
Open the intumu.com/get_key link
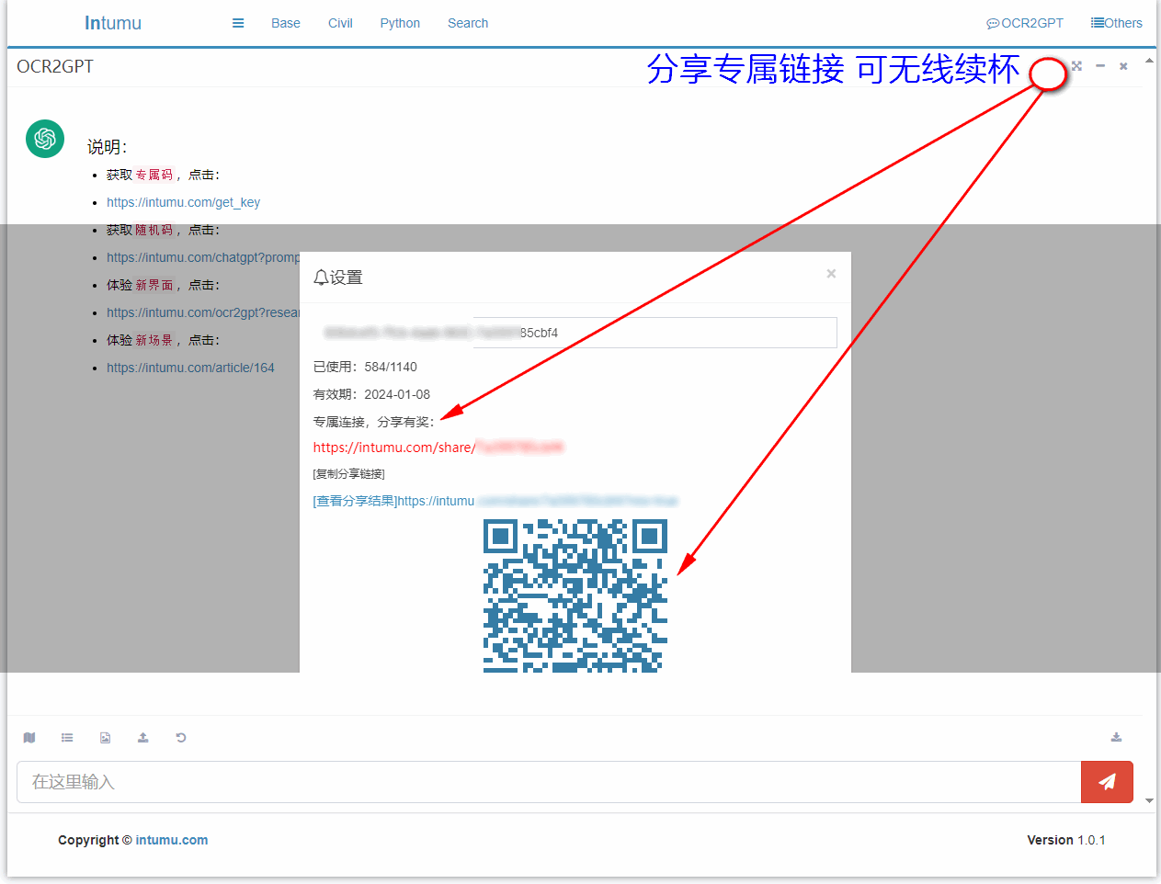click(183, 202)
